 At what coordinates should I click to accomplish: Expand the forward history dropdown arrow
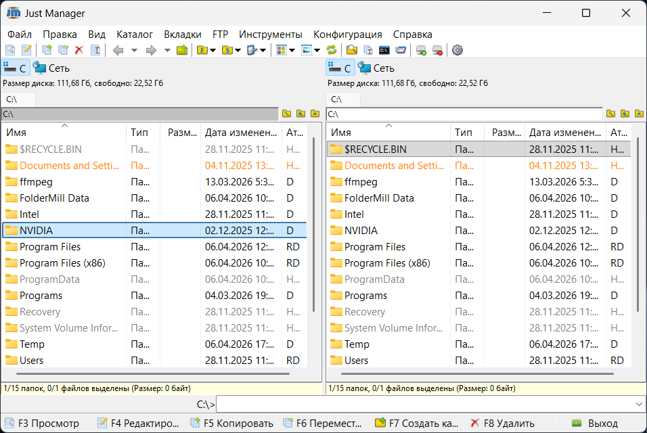pos(167,50)
